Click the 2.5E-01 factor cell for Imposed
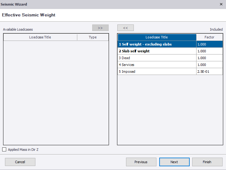This screenshot has width=226, height=170. point(210,72)
